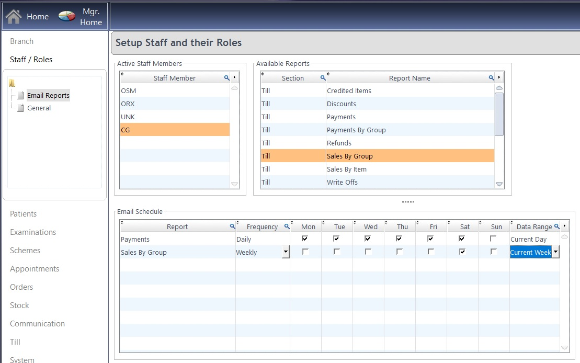Enable Sales By Group Friday checkbox
Viewport: 580px width, 363px height.
[431, 252]
